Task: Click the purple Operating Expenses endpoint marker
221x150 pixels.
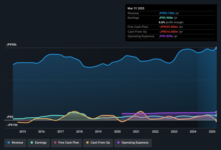Action: click(x=216, y=112)
